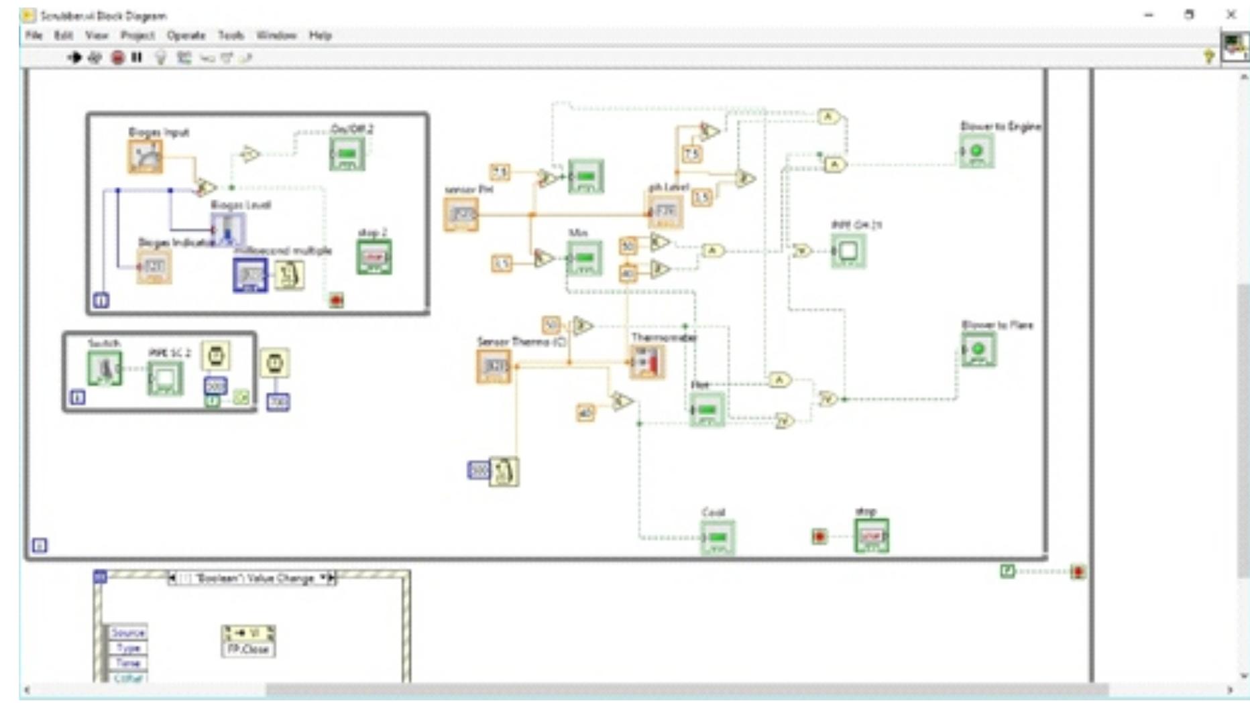Image resolution: width=1250 pixels, height=703 pixels.
Task: Select the Biogas Level indicator terminal
Action: pos(228,230)
